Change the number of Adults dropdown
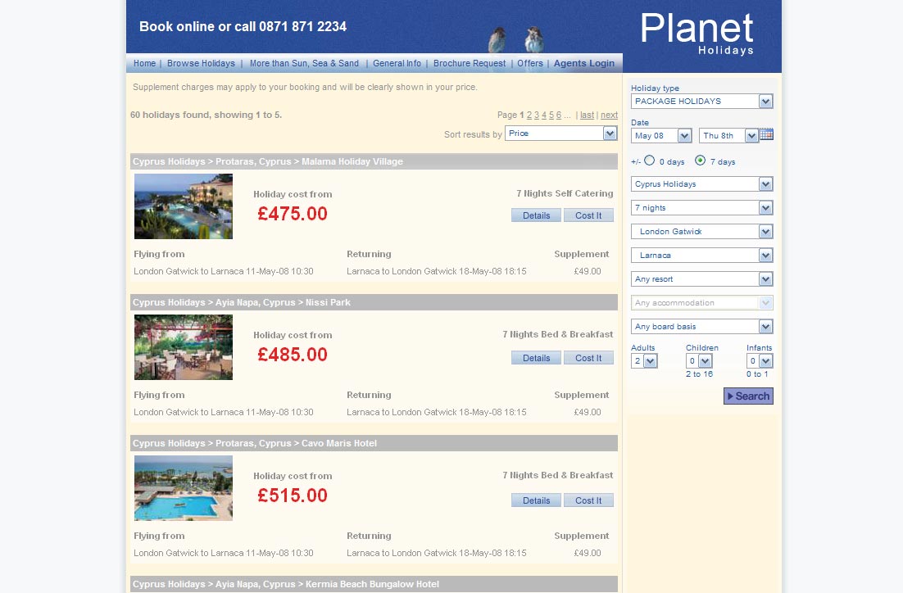The width and height of the screenshot is (903, 593). pos(644,361)
